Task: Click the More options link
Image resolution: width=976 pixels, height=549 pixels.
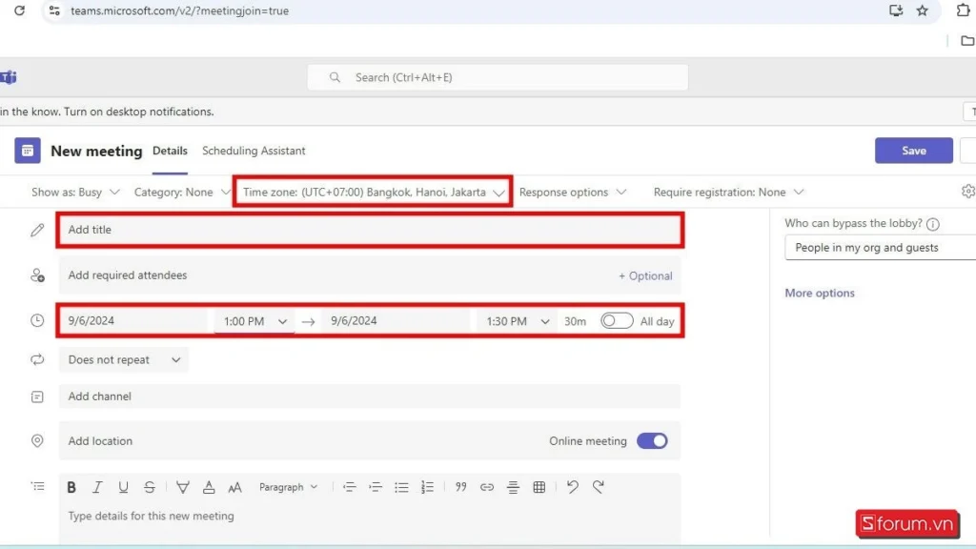Action: click(820, 294)
